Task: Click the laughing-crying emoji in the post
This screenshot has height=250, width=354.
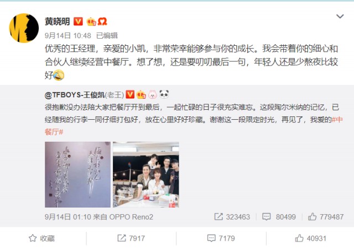Action: pyautogui.click(x=59, y=75)
